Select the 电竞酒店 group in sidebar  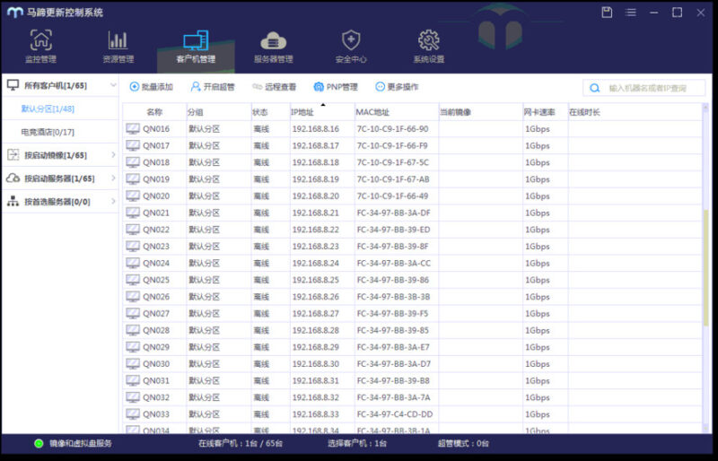point(48,132)
